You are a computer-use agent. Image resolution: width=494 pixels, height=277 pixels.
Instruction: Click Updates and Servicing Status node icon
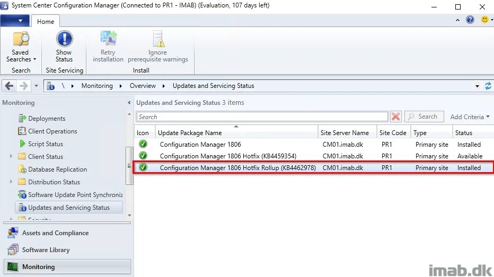[22, 208]
